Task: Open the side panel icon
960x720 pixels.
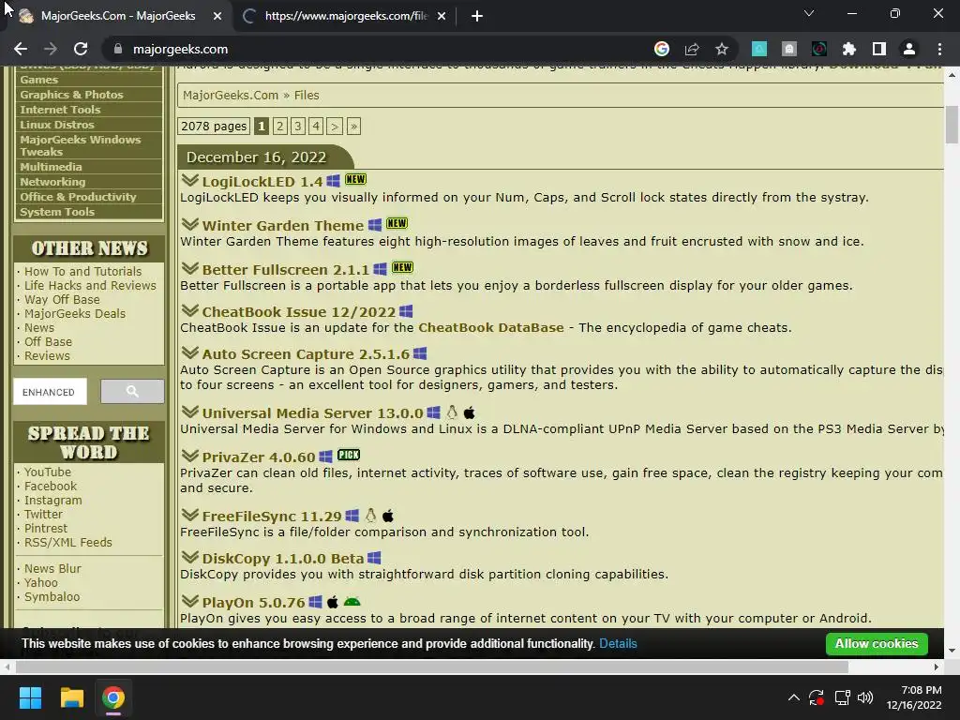Action: (879, 49)
